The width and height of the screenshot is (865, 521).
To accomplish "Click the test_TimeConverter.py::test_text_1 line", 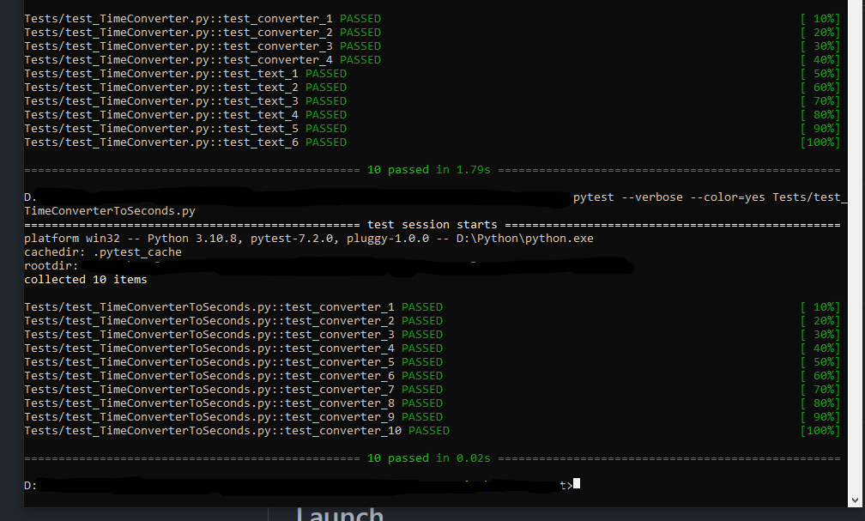I will (x=185, y=74).
